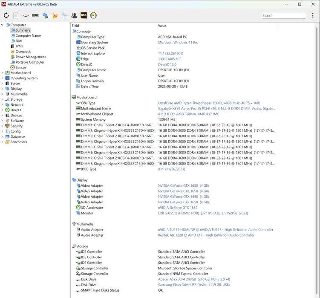Open the three-dot main menu
The image size is (320, 298).
(313, 15)
